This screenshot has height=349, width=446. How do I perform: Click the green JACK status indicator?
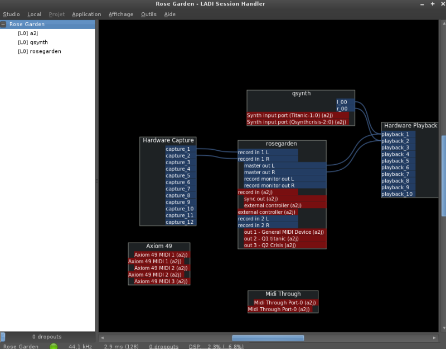(x=54, y=346)
